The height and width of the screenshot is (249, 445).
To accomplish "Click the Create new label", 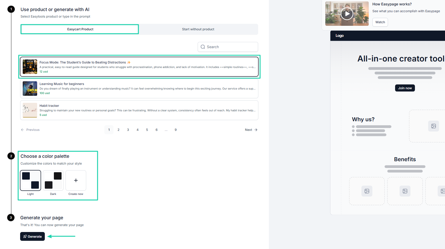I will (x=76, y=194).
